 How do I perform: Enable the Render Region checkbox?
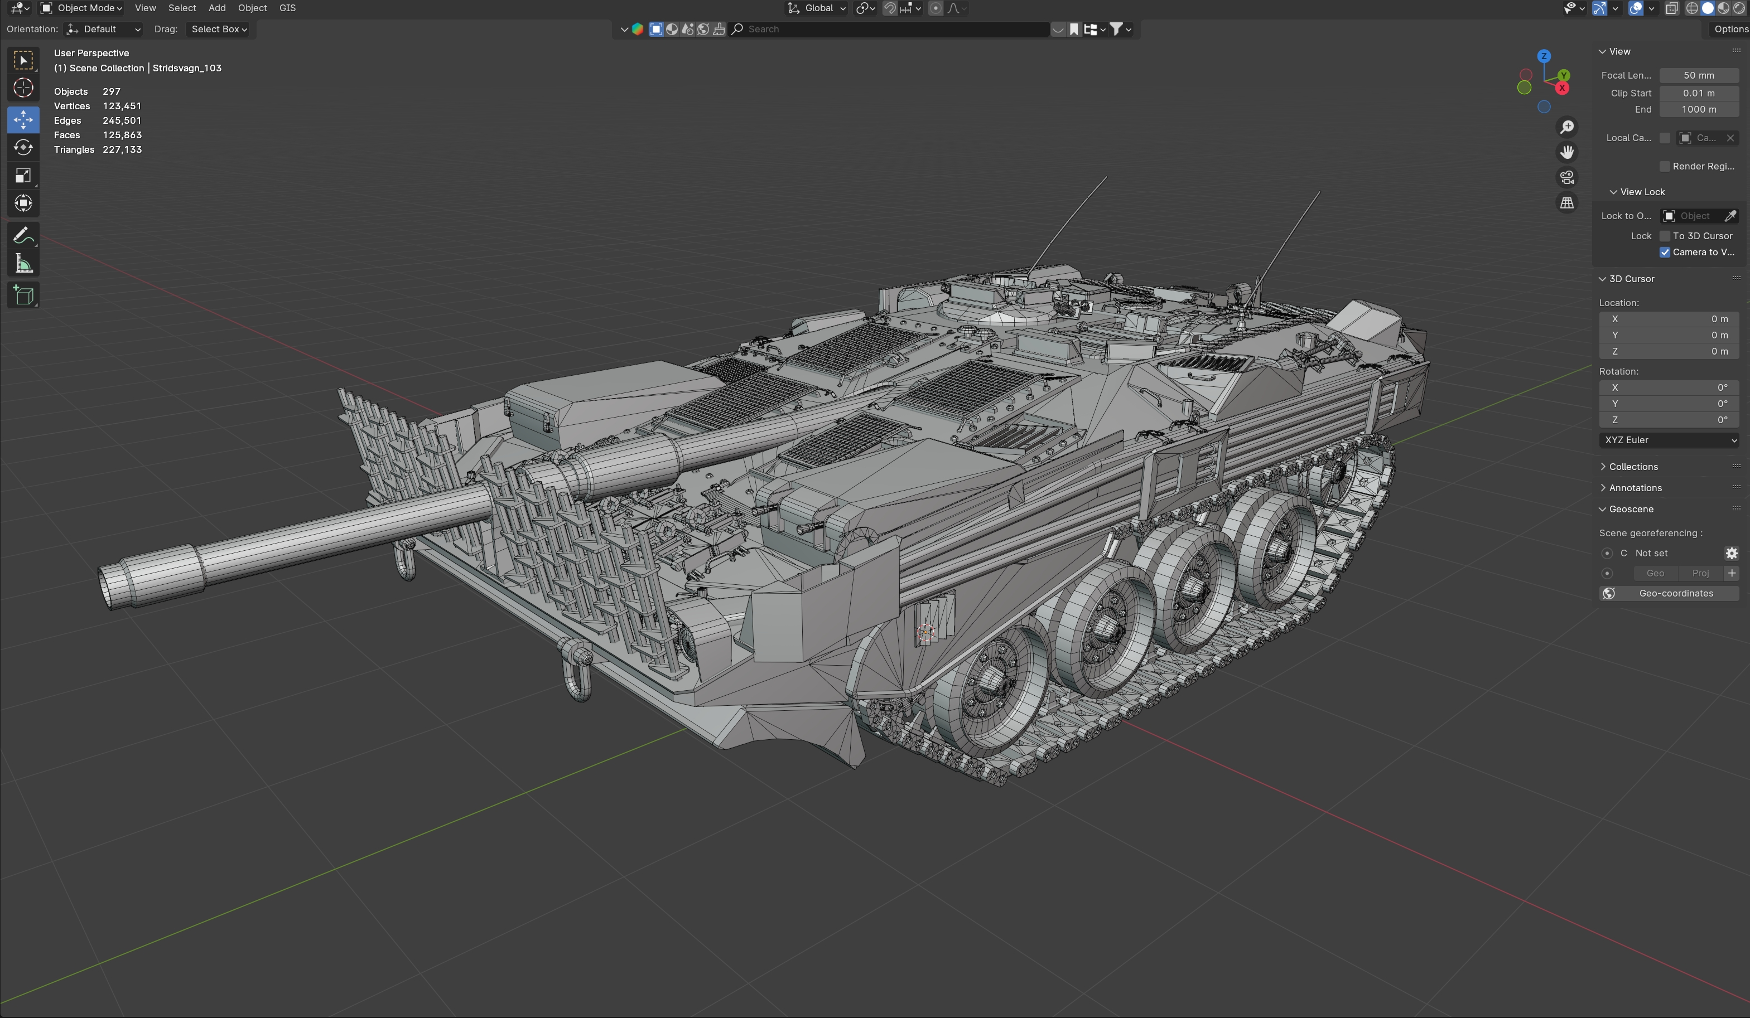point(1665,166)
